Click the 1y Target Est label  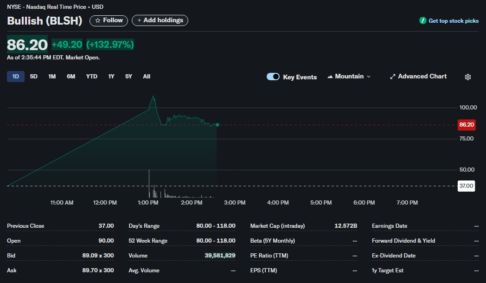coord(387,270)
